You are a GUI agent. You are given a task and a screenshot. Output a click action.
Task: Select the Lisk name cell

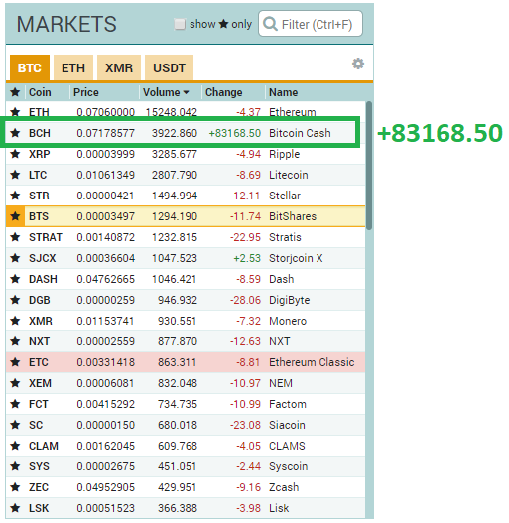tap(279, 508)
